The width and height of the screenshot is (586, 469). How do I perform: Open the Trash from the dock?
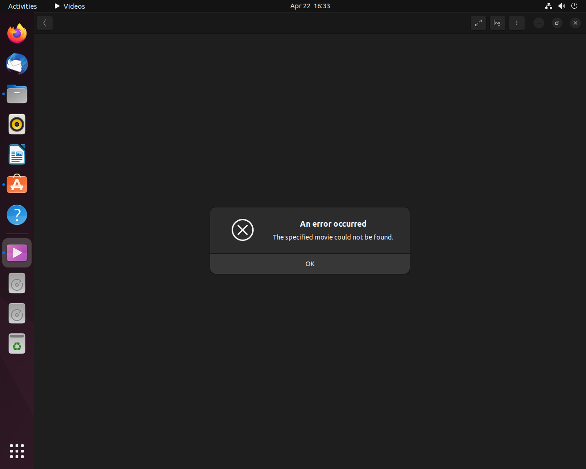[x=17, y=344]
